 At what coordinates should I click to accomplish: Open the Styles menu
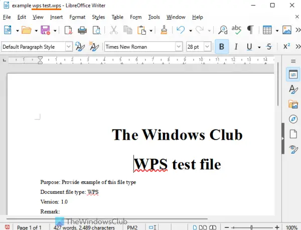click(x=98, y=17)
